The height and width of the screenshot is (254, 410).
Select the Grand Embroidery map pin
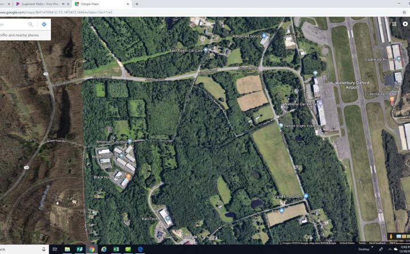pos(306,196)
